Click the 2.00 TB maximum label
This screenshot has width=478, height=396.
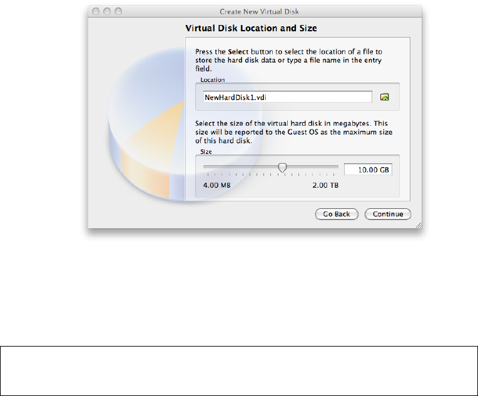(325, 185)
